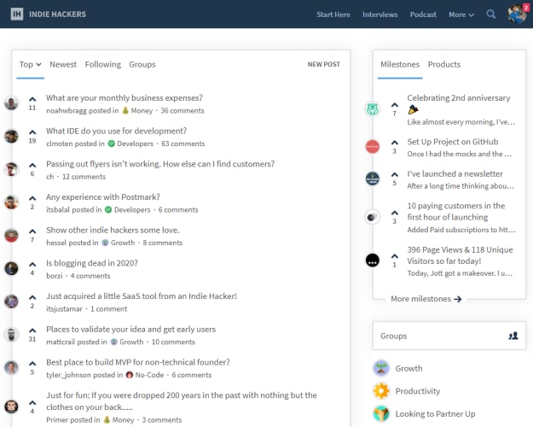Screen dimensions: 533x427
Task: Upvote '396 Page Views' milestone
Action: [394, 256]
